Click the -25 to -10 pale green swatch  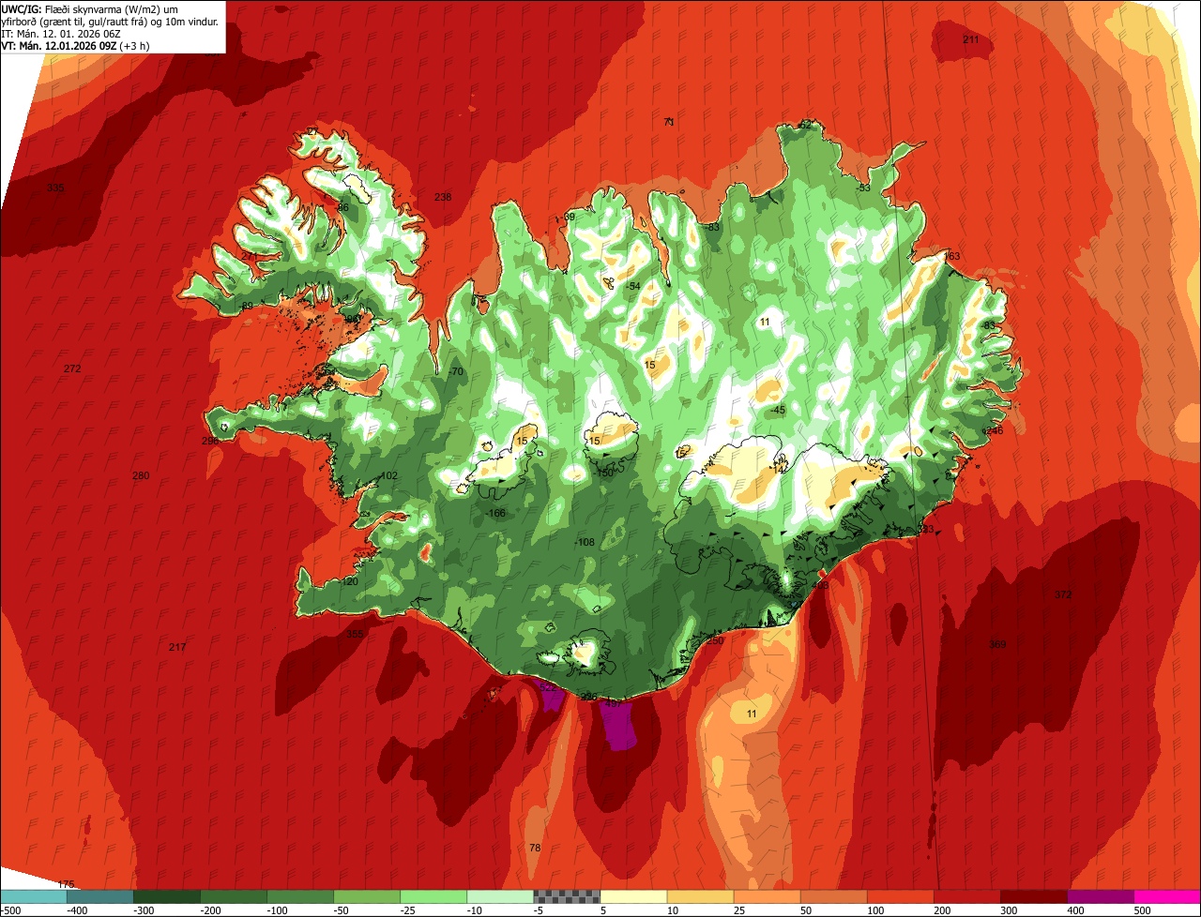pyautogui.click(x=433, y=896)
